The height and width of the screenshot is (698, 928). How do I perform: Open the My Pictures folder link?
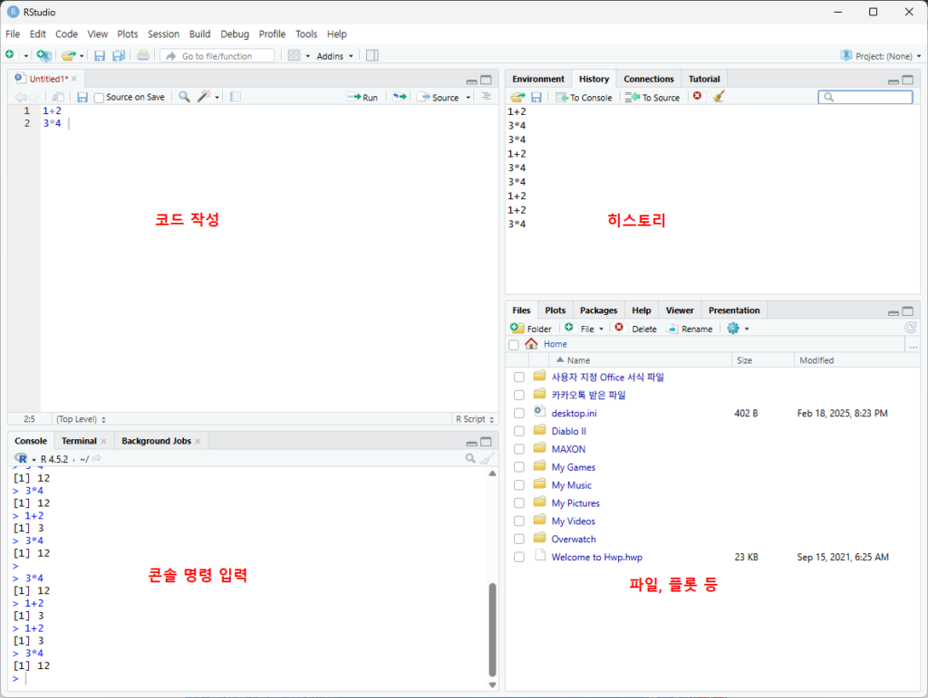coord(575,503)
